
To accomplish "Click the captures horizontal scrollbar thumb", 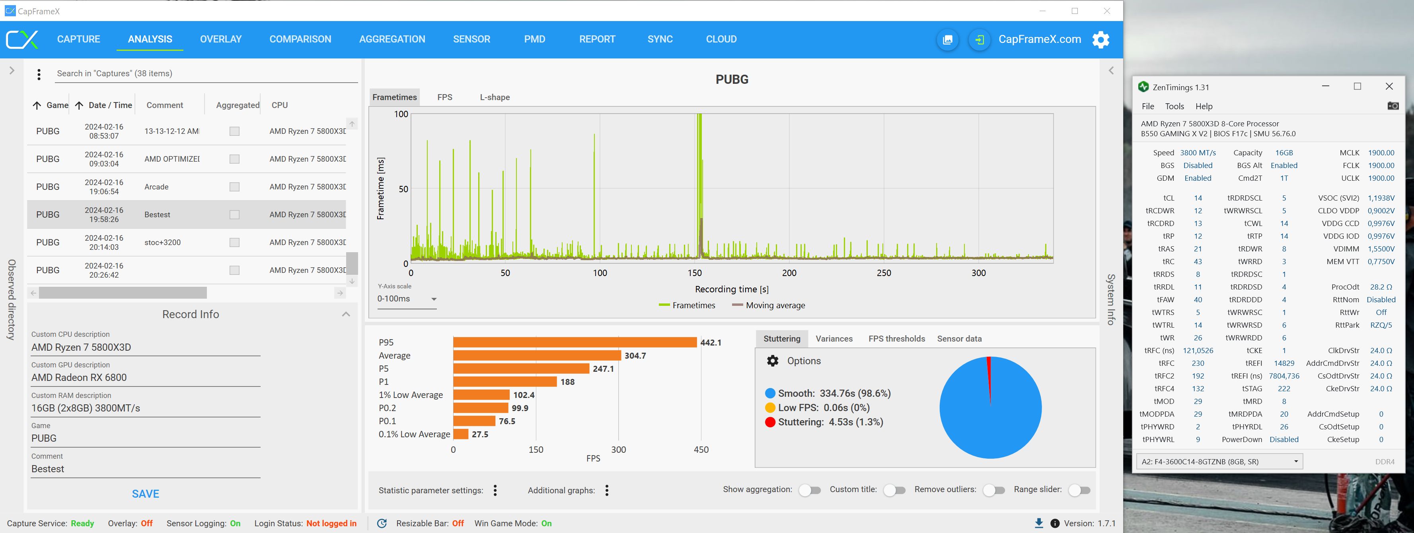I will click(123, 293).
